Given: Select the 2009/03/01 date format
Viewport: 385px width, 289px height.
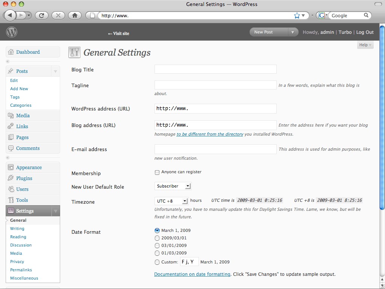Looking at the screenshot, I should 157,238.
